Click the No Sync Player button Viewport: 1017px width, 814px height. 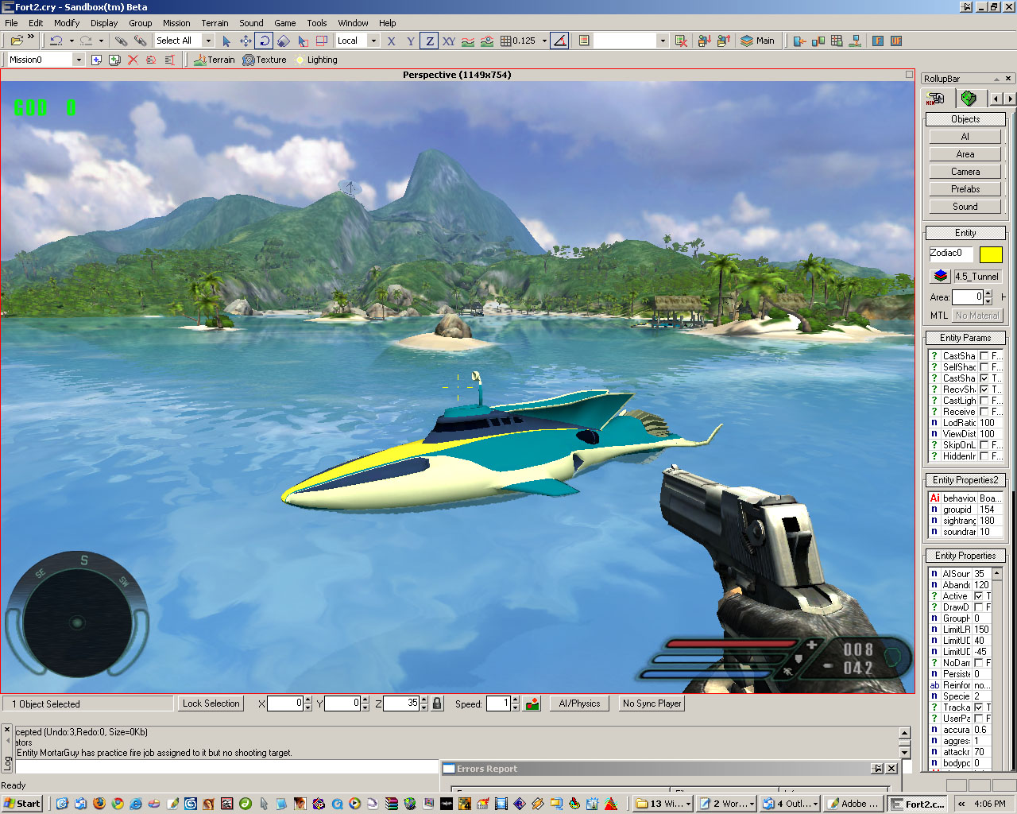[652, 704]
